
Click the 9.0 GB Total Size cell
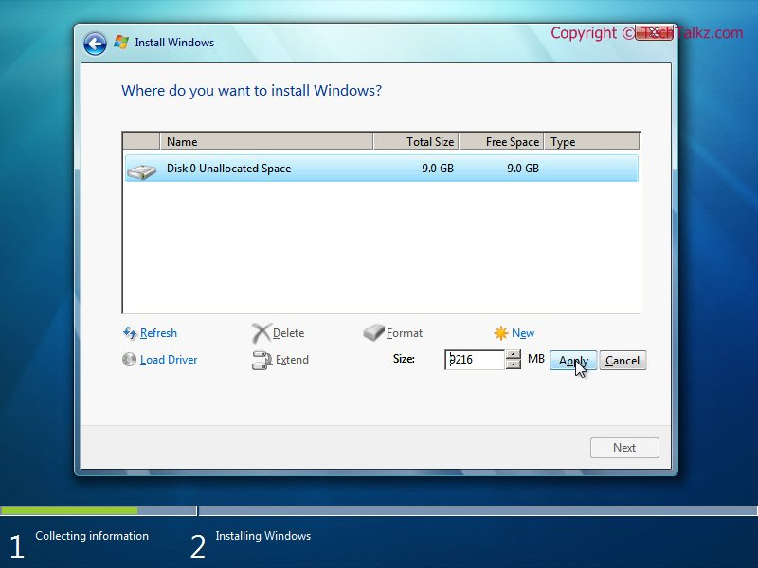438,169
